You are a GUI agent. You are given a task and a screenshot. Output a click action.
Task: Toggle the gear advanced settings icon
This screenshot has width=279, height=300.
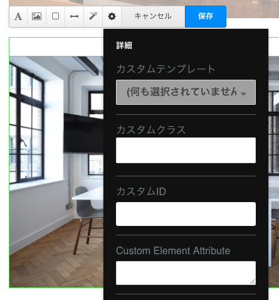coord(112,16)
